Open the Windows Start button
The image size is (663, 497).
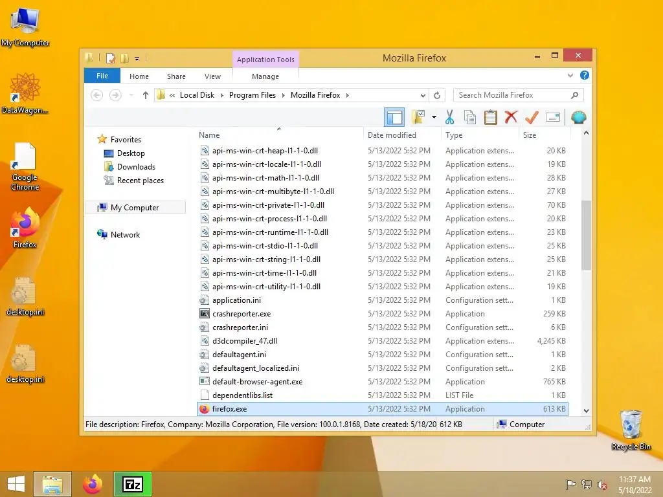pyautogui.click(x=16, y=484)
